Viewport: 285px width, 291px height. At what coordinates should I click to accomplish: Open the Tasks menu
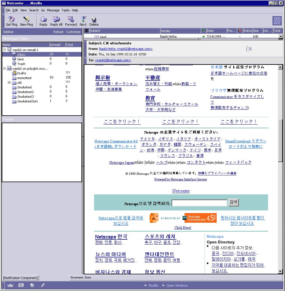65,10
